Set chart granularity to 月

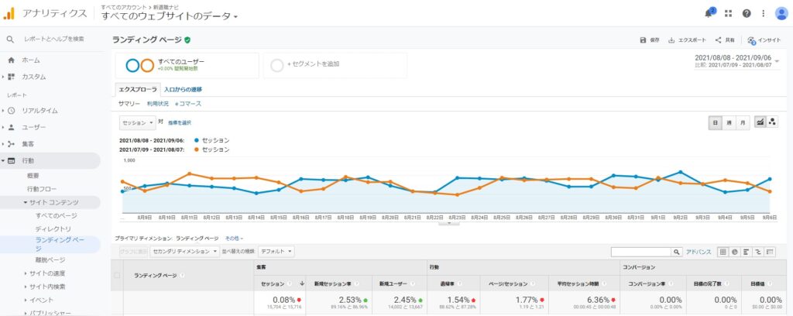point(743,123)
